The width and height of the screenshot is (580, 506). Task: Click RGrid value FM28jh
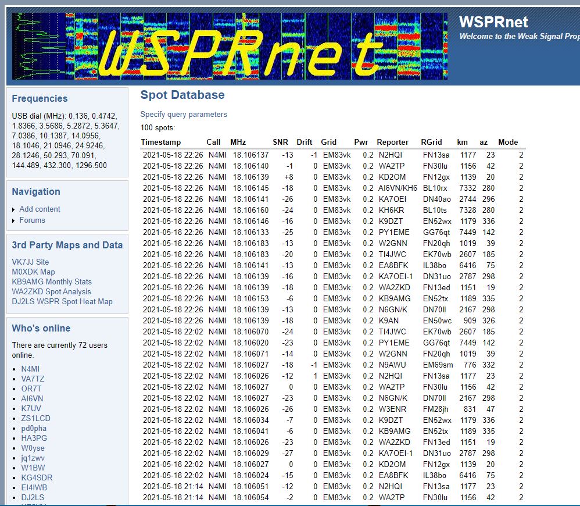(436, 409)
